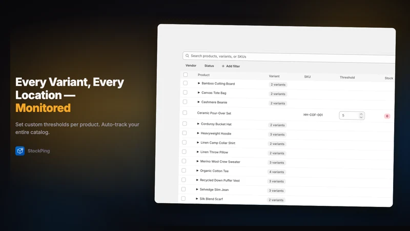Click the SKU HH-COF-001
This screenshot has width=410, height=231.
pos(313,114)
